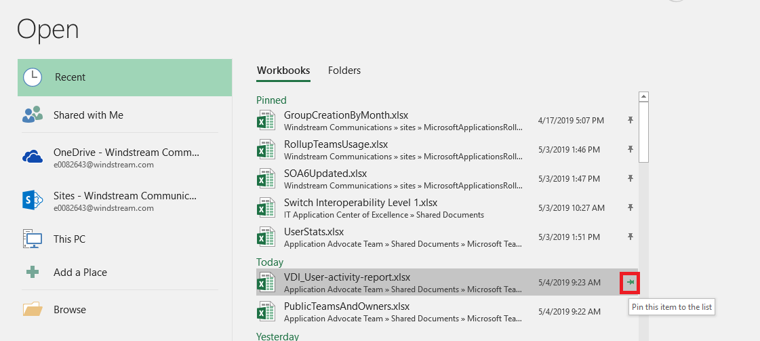Choose Add a Place label

[81, 273]
